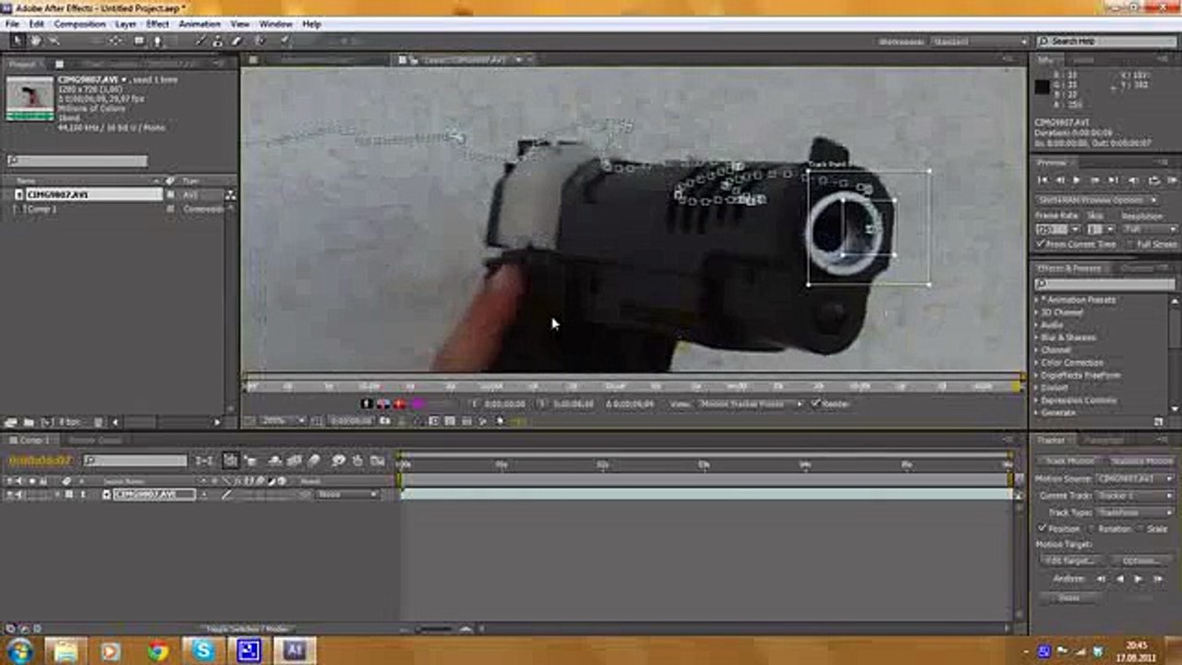Jump to last frame in Preview panel
Screen dimensions: 1182x665
[1113, 180]
